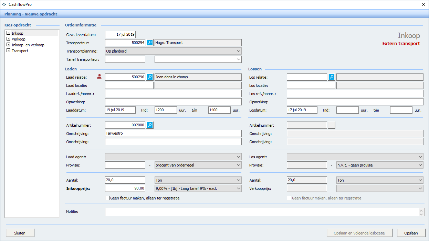Focus the empty second Omschrijving field under Laden
Image resolution: width=429 pixels, height=241 pixels.
(x=173, y=142)
